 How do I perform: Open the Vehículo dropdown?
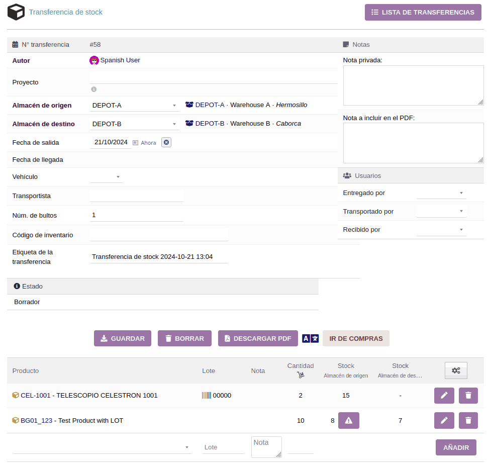coord(106,177)
